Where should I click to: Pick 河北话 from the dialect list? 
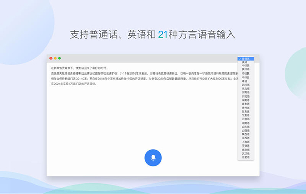(246, 96)
